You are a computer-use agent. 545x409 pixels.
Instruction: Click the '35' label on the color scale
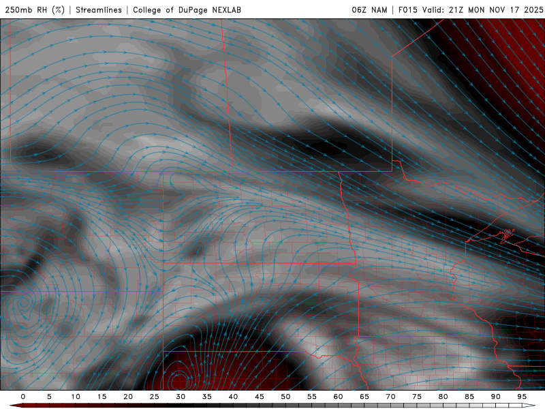coord(207,397)
